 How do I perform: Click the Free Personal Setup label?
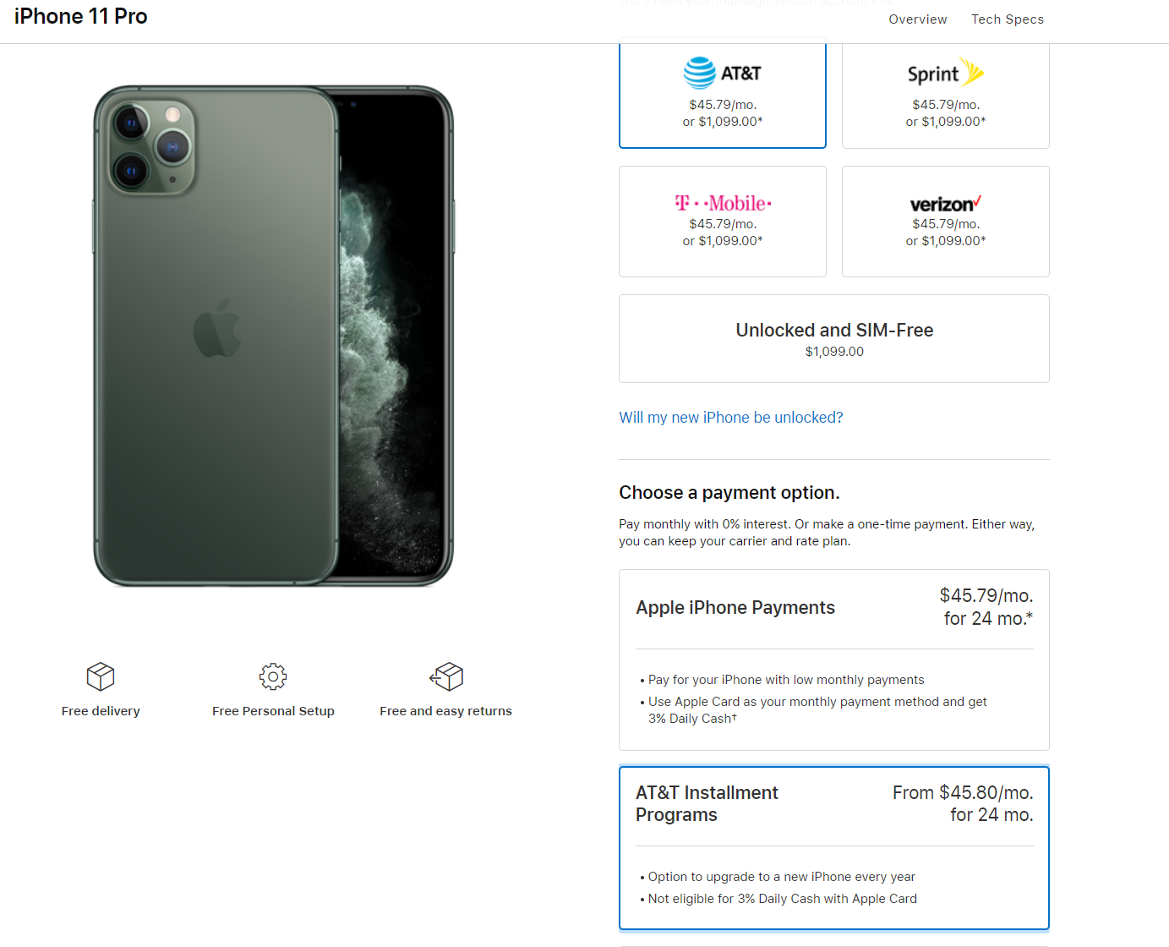tap(273, 711)
